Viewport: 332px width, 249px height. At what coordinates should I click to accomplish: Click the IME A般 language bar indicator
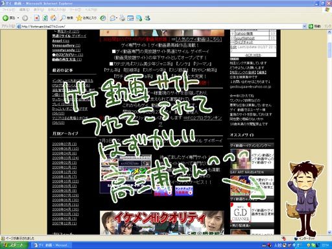[x=279, y=245]
